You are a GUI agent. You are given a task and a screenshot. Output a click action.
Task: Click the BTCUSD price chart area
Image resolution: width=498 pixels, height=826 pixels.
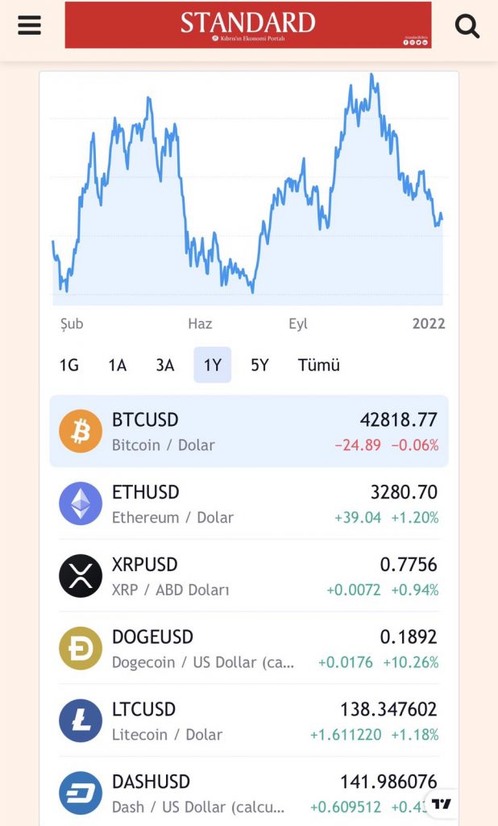pos(248,194)
